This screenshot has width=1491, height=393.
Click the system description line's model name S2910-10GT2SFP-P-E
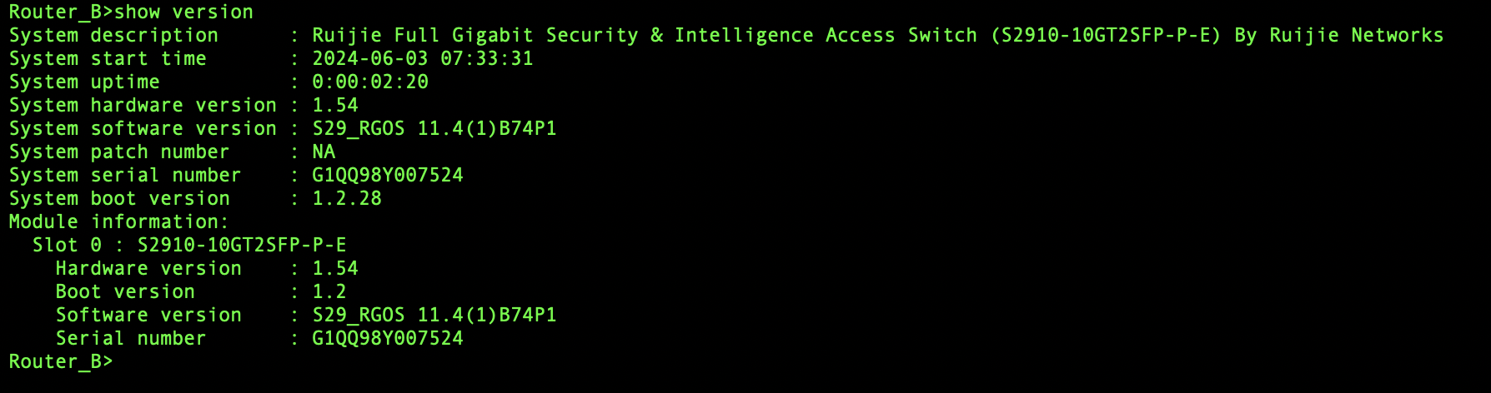point(1107,35)
